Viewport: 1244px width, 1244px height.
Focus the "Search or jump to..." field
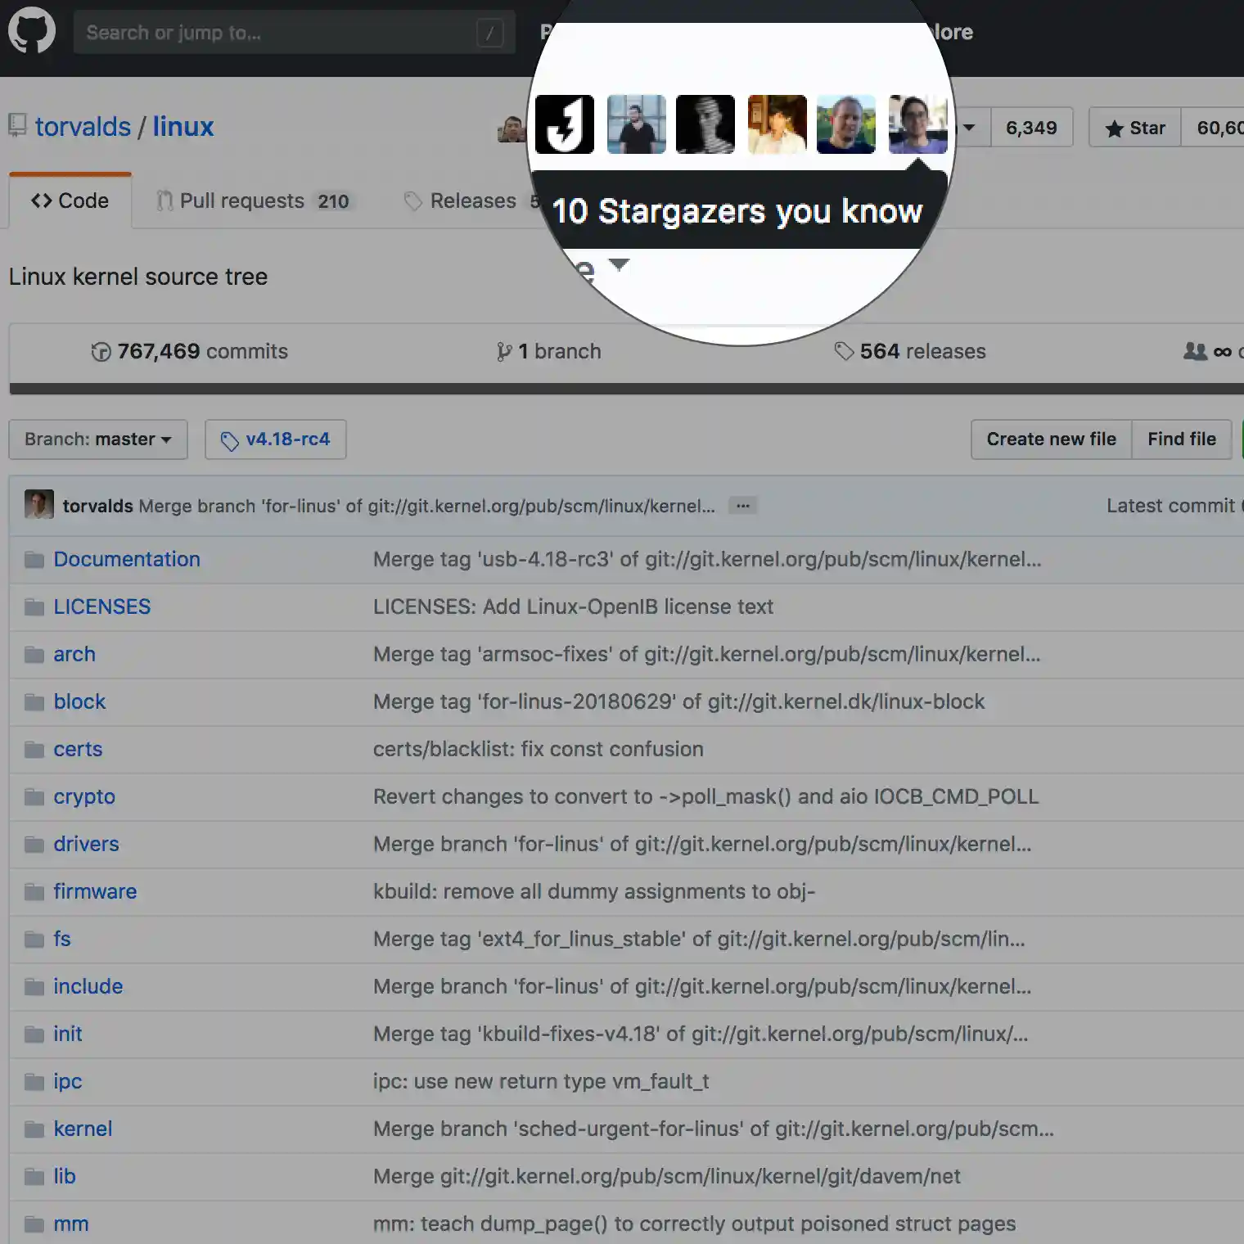click(294, 33)
